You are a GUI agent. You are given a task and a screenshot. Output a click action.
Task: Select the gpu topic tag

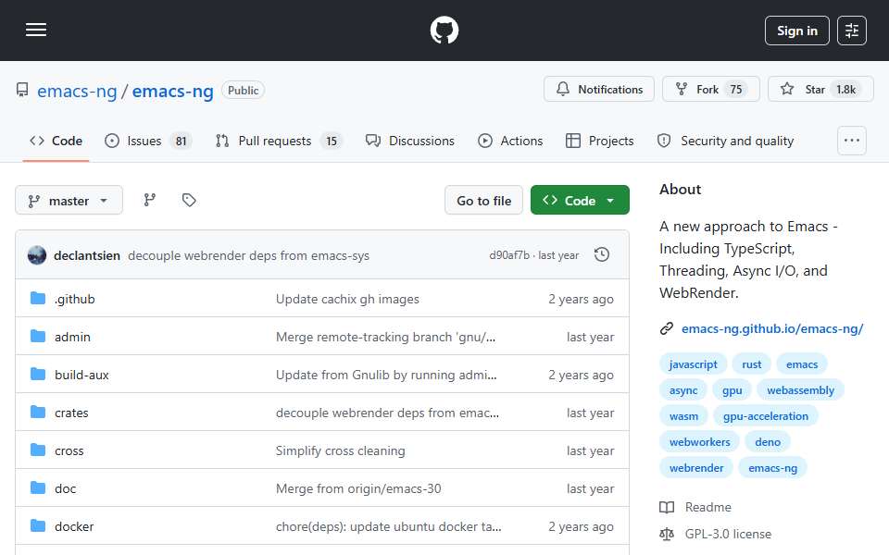point(732,390)
